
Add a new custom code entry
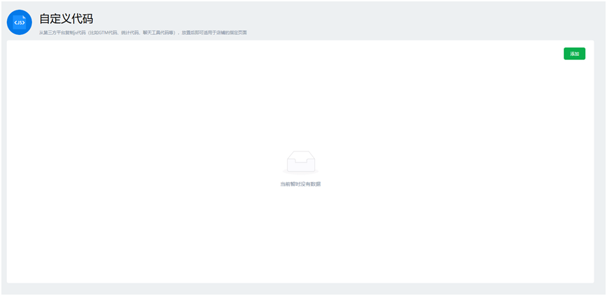pos(574,54)
